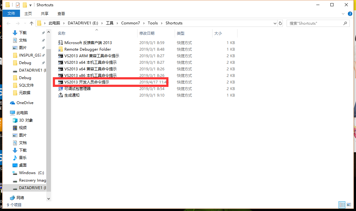Viewport: 356px width, 211px height.
Task: Click 工具 in the address breadcrumb
Action: click(x=110, y=23)
